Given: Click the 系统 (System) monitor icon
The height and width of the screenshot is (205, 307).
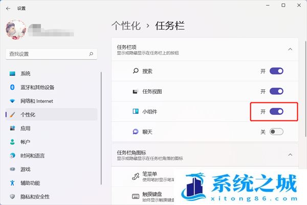Looking at the screenshot, I should coord(12,73).
